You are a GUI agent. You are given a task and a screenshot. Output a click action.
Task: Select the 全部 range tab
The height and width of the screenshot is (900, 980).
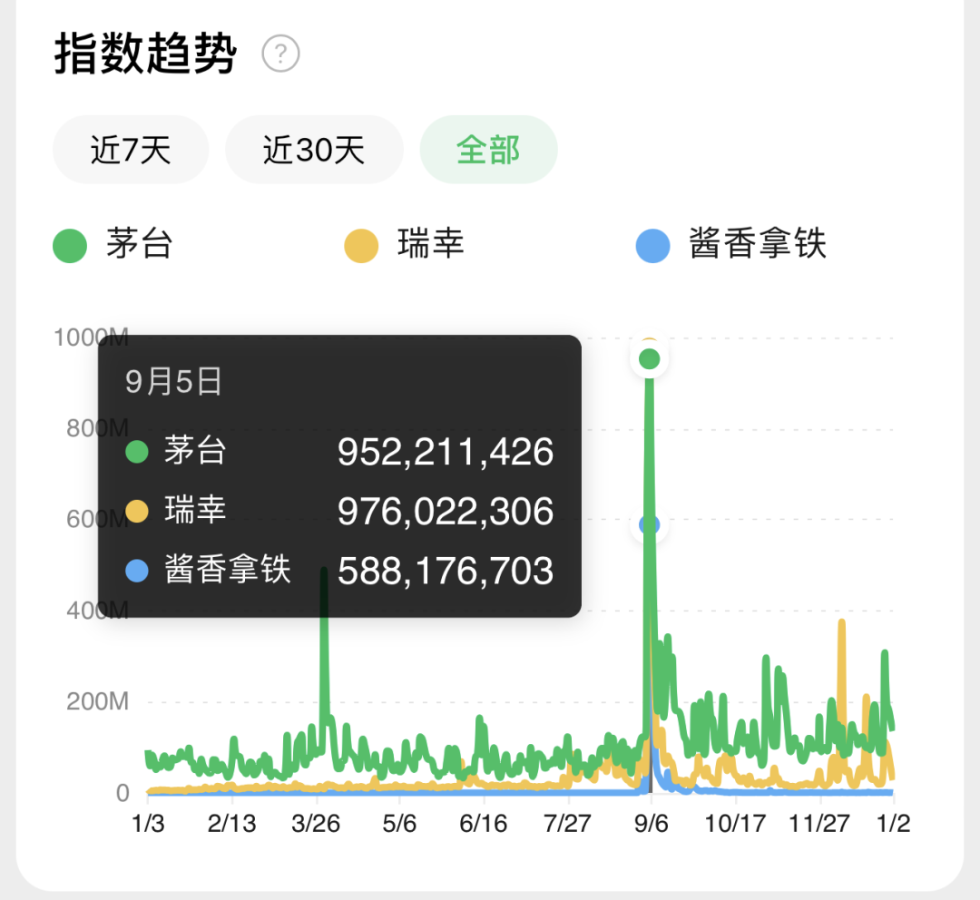[x=488, y=150]
